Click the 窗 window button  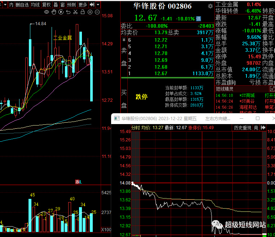(x=62, y=5)
